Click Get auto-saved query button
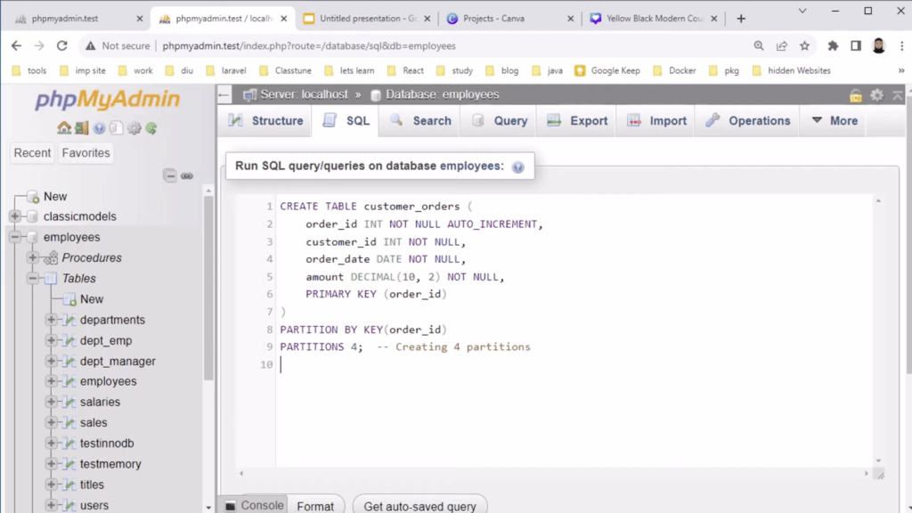This screenshot has width=912, height=513. pos(420,506)
